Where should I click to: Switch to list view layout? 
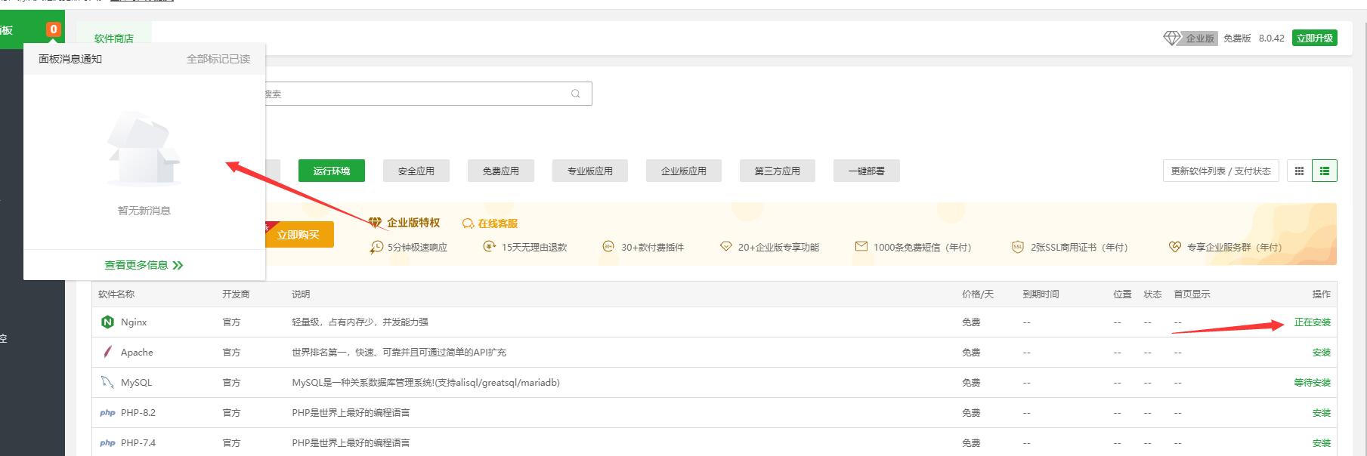click(x=1325, y=171)
